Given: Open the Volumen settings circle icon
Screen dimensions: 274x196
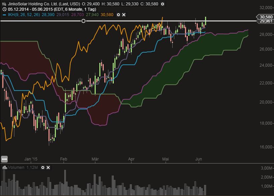Looking at the screenshot, I should (x=42, y=168).
